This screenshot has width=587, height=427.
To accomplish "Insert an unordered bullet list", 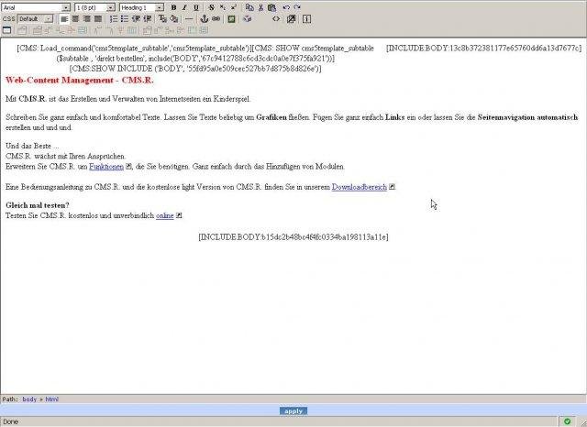I will (125, 18).
